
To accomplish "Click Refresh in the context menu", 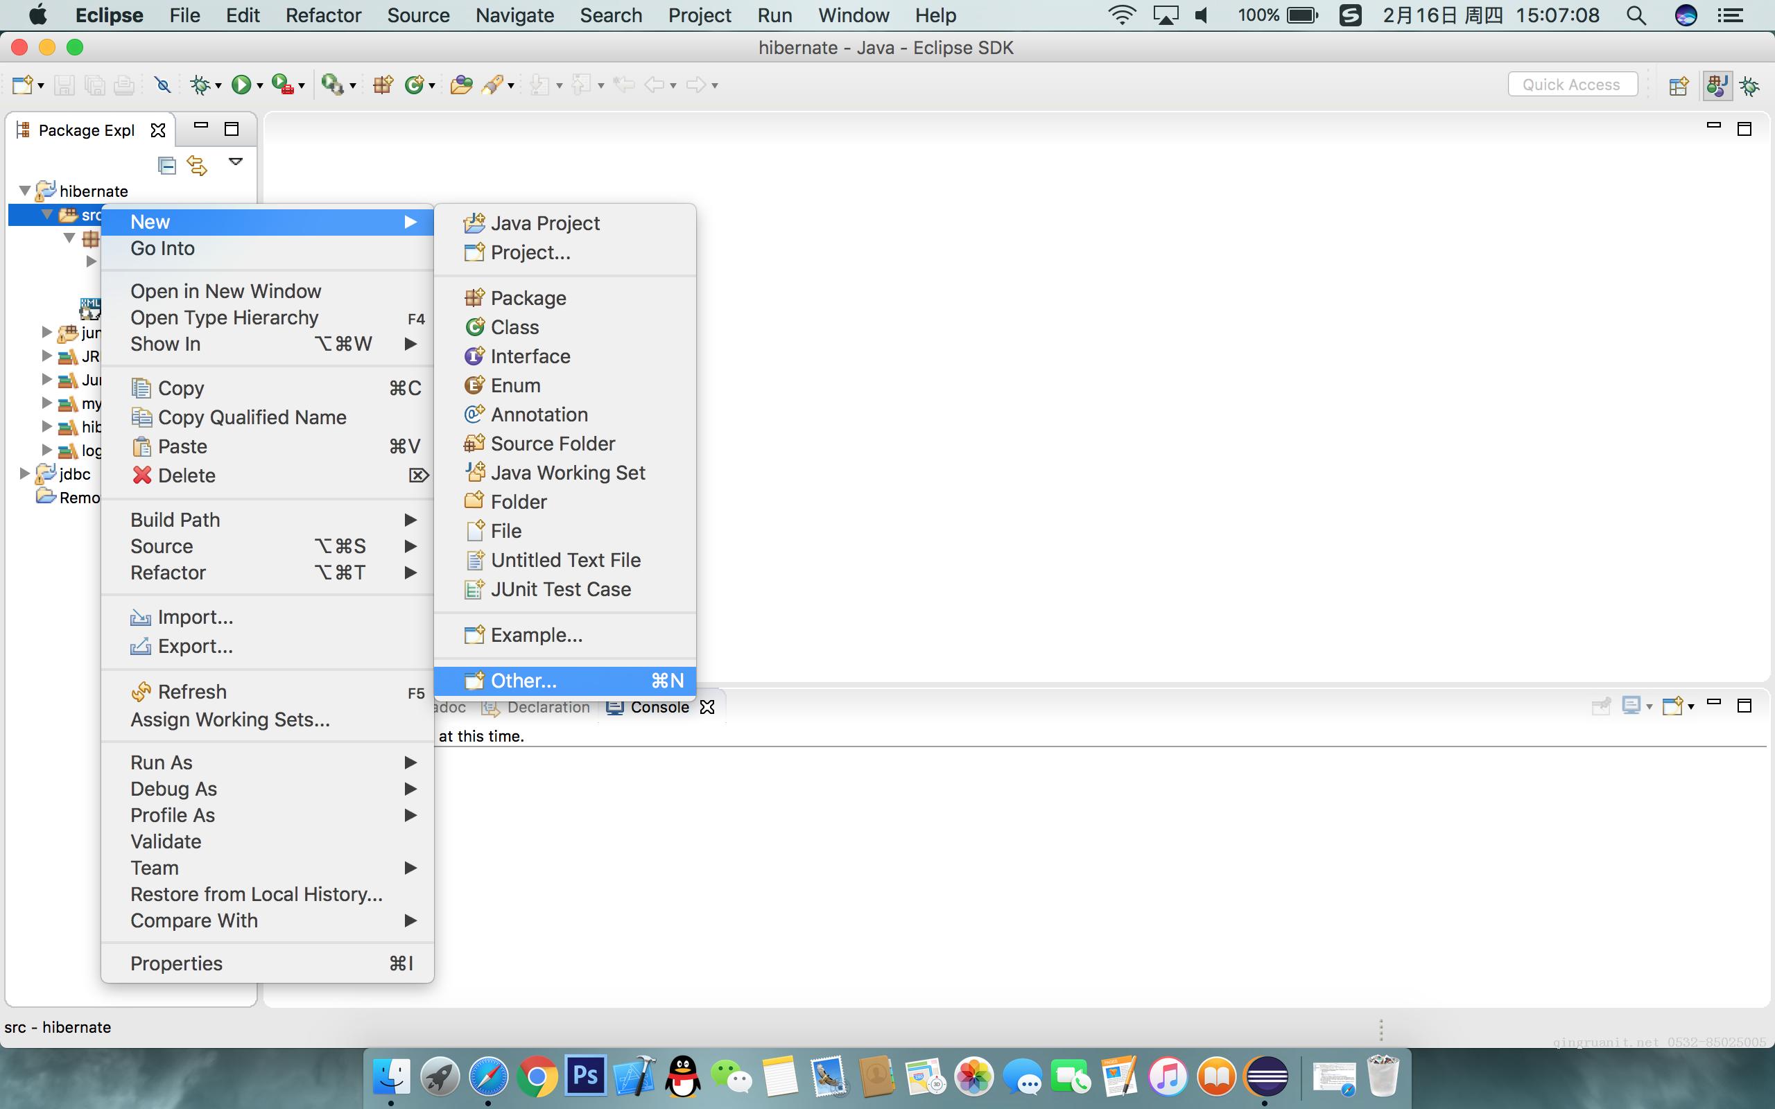I will (267, 692).
